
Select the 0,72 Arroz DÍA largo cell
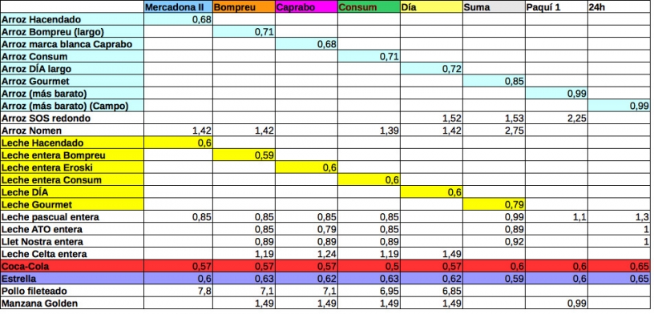pyautogui.click(x=432, y=69)
